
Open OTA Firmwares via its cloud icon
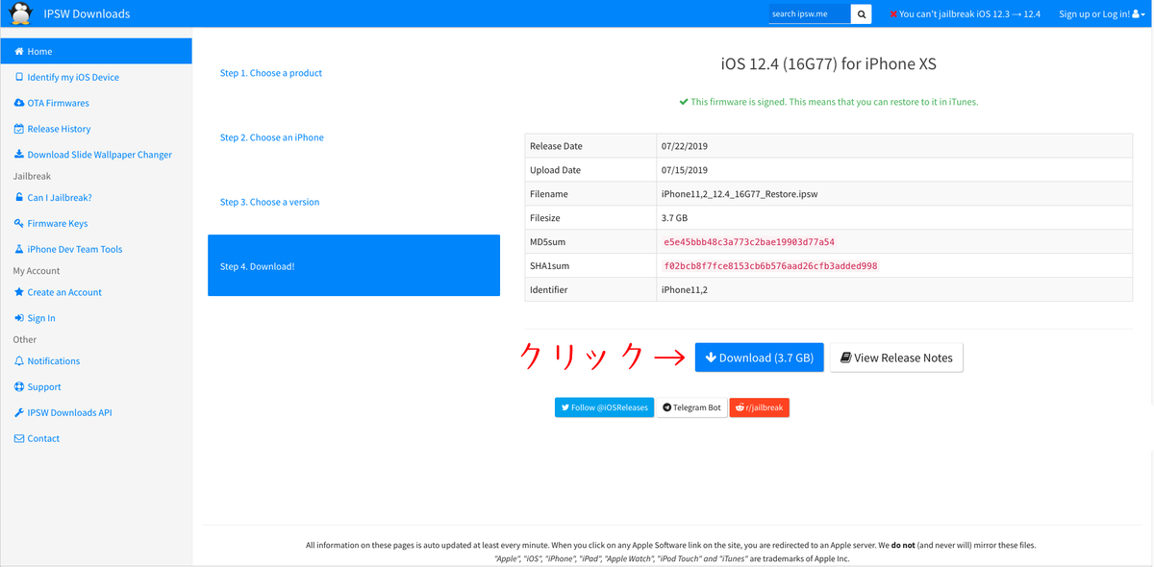[20, 103]
